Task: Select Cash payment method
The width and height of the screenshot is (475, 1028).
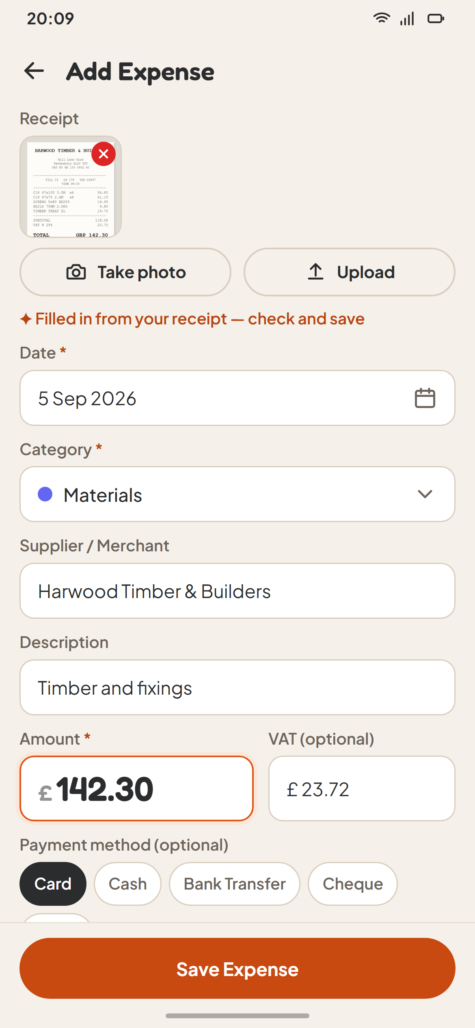Action: 127,884
